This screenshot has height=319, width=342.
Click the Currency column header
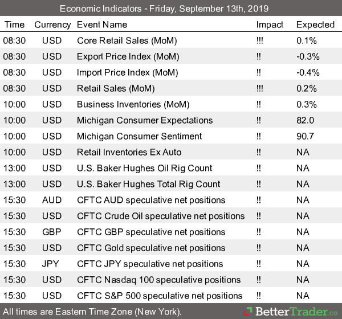click(52, 24)
